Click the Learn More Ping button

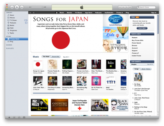142,28
